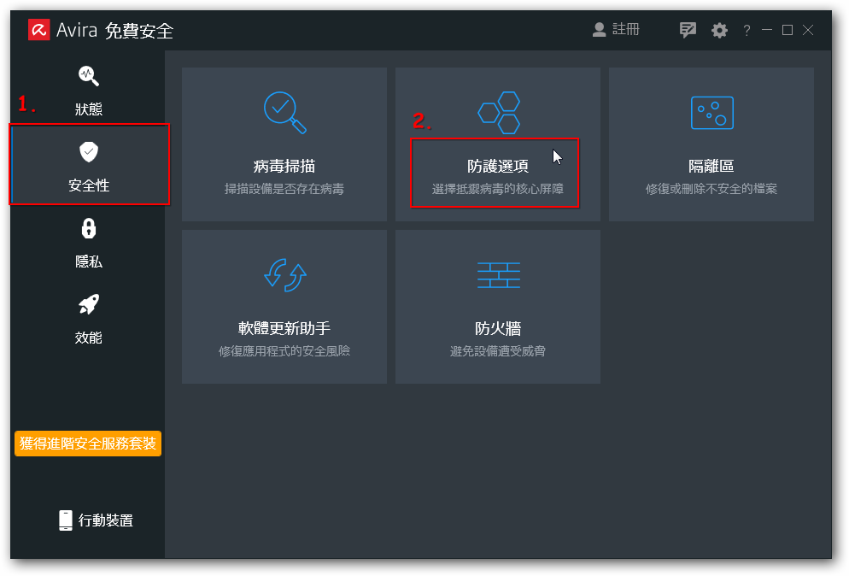Open the 狀態 status tab

(88, 90)
